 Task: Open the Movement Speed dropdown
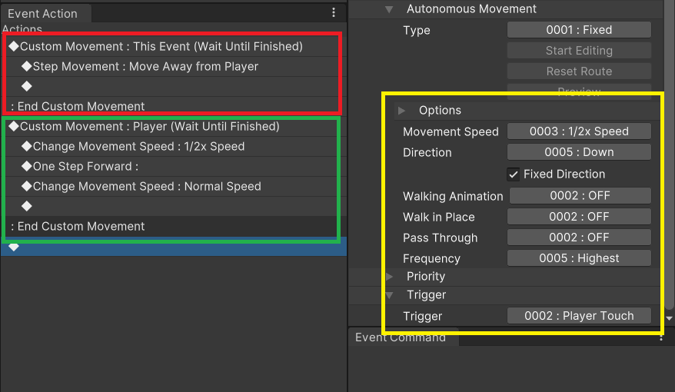click(x=579, y=131)
